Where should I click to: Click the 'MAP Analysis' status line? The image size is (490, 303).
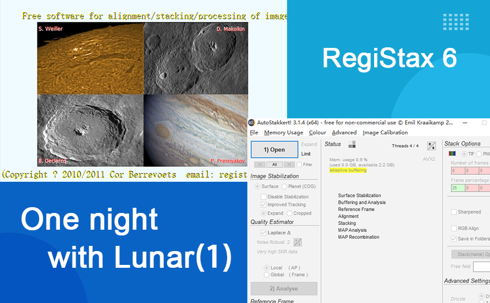[x=352, y=230]
